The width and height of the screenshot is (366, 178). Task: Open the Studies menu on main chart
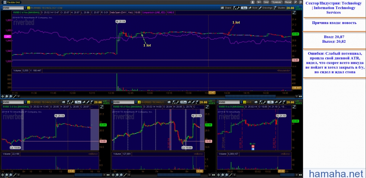pyautogui.click(x=279, y=8)
